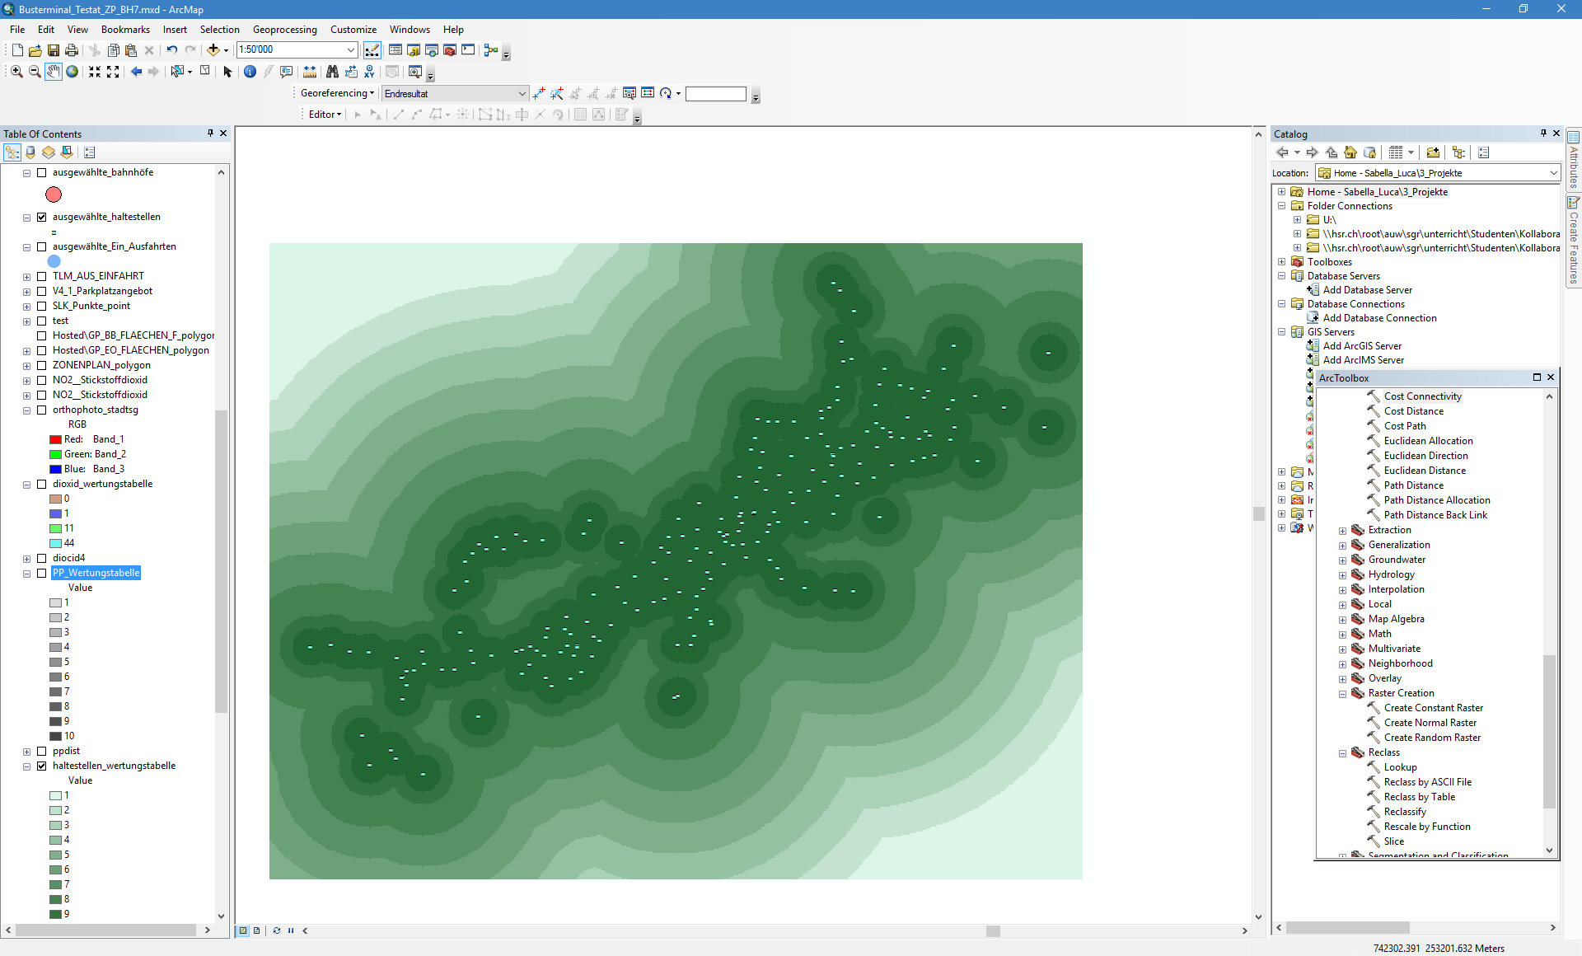Enable the PP_Wertungstabelle layer checkbox
The height and width of the screenshot is (956, 1582).
[42, 574]
